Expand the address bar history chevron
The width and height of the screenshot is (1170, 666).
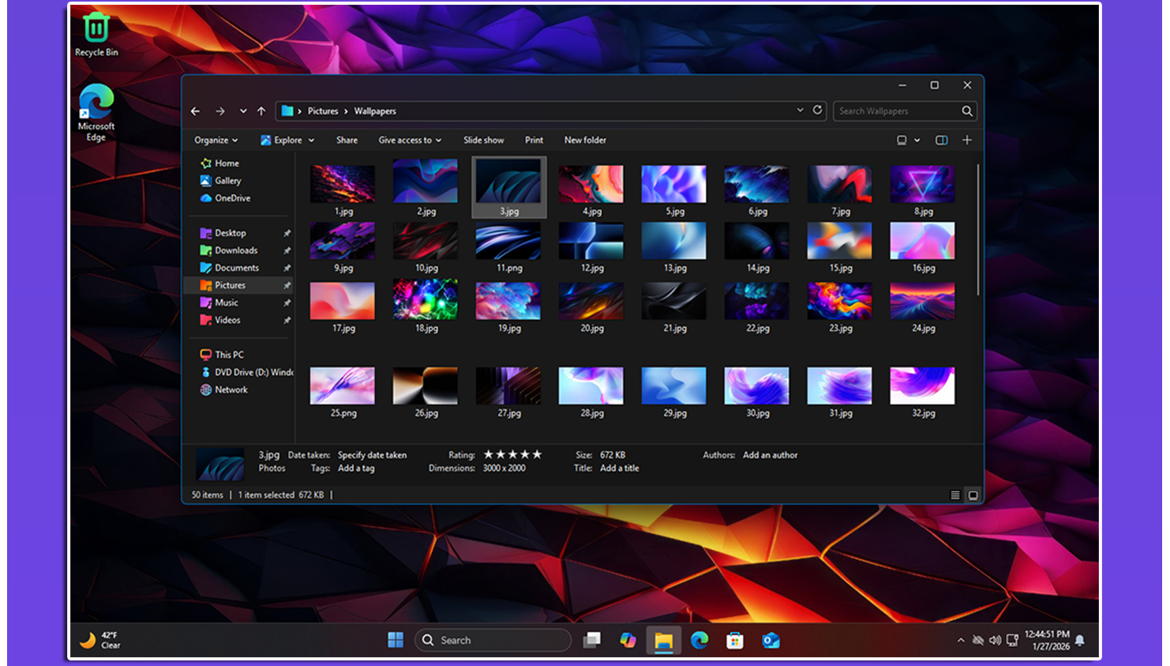(800, 111)
